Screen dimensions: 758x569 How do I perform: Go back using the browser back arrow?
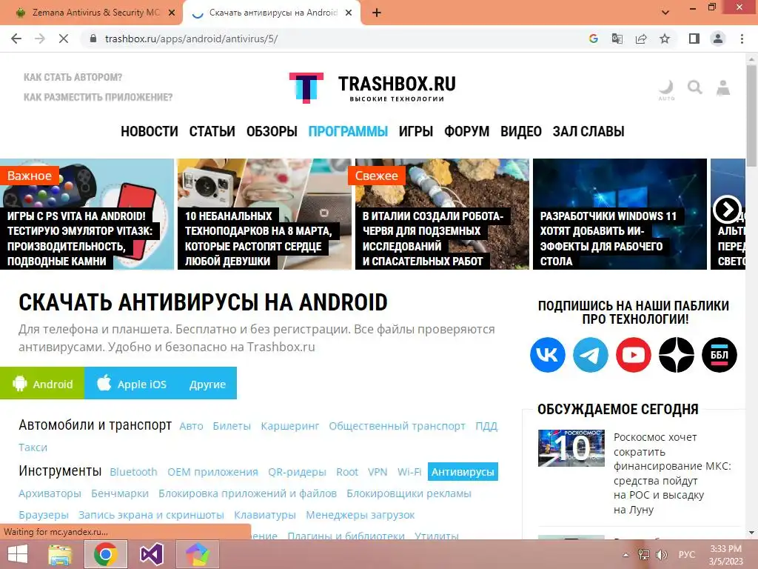click(x=16, y=39)
